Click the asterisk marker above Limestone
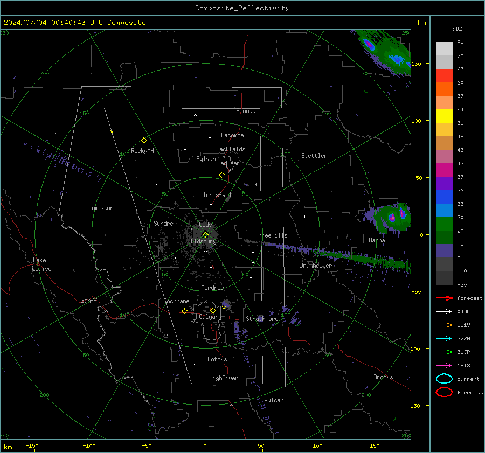This screenshot has width=485, height=453. 102,203
